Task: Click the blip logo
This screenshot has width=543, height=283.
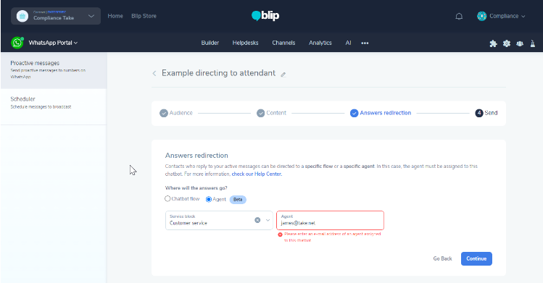Action: point(265,15)
